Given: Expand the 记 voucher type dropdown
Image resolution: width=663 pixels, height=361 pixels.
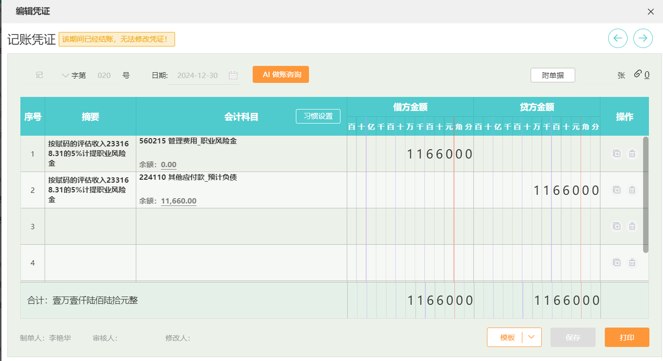Looking at the screenshot, I should click(65, 75).
